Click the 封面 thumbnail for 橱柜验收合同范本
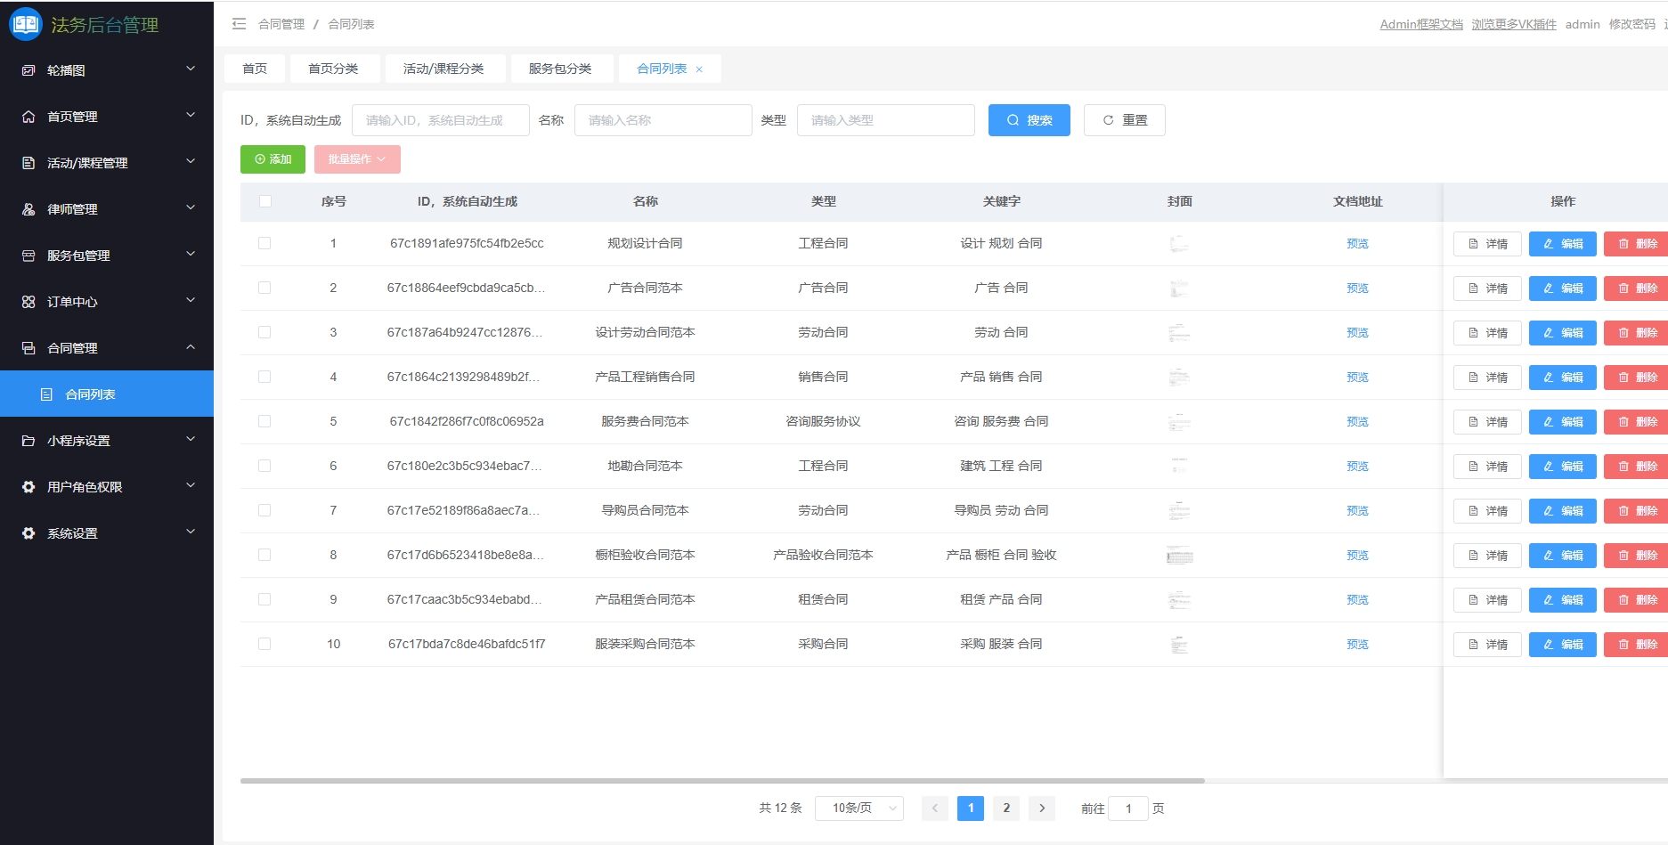The height and width of the screenshot is (845, 1668). tap(1179, 556)
